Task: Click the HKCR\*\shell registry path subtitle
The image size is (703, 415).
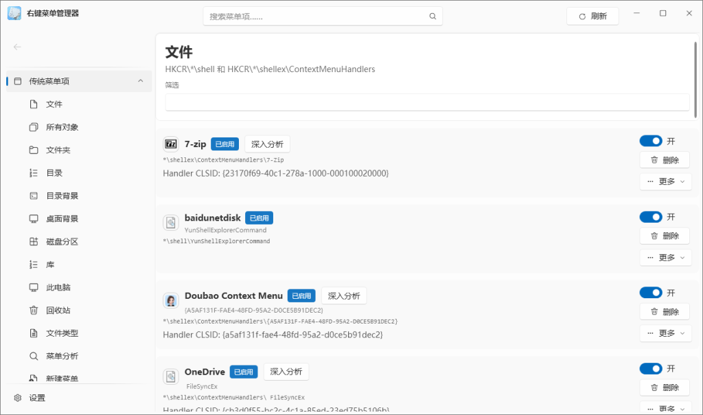Action: point(270,69)
